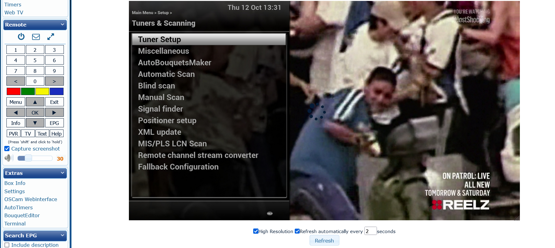This screenshot has height=248, width=555.
Task: Open the BouquetEditor link
Action: pos(22,215)
